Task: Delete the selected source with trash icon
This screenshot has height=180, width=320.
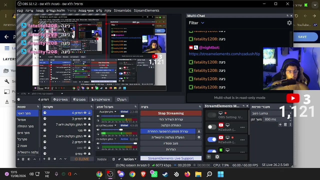Action: pos(49,159)
